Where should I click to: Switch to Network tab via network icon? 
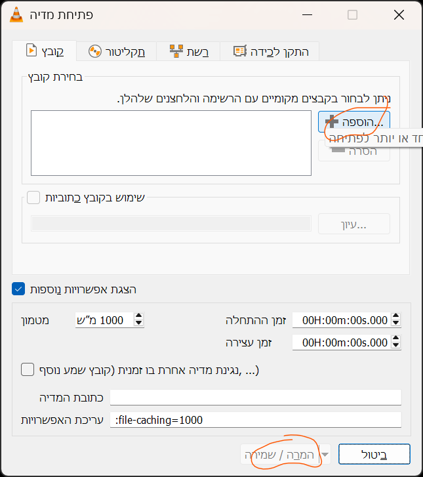(x=176, y=51)
